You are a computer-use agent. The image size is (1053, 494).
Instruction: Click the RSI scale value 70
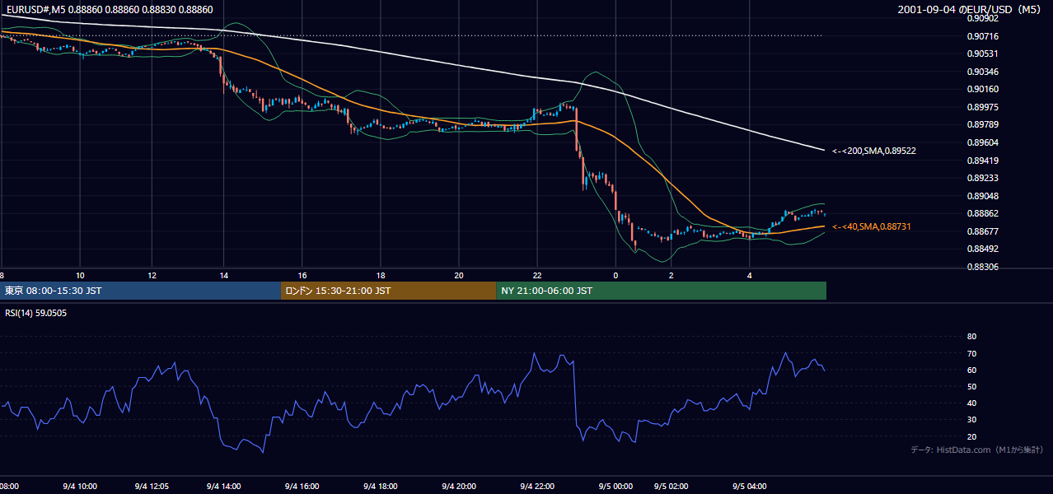pos(971,353)
